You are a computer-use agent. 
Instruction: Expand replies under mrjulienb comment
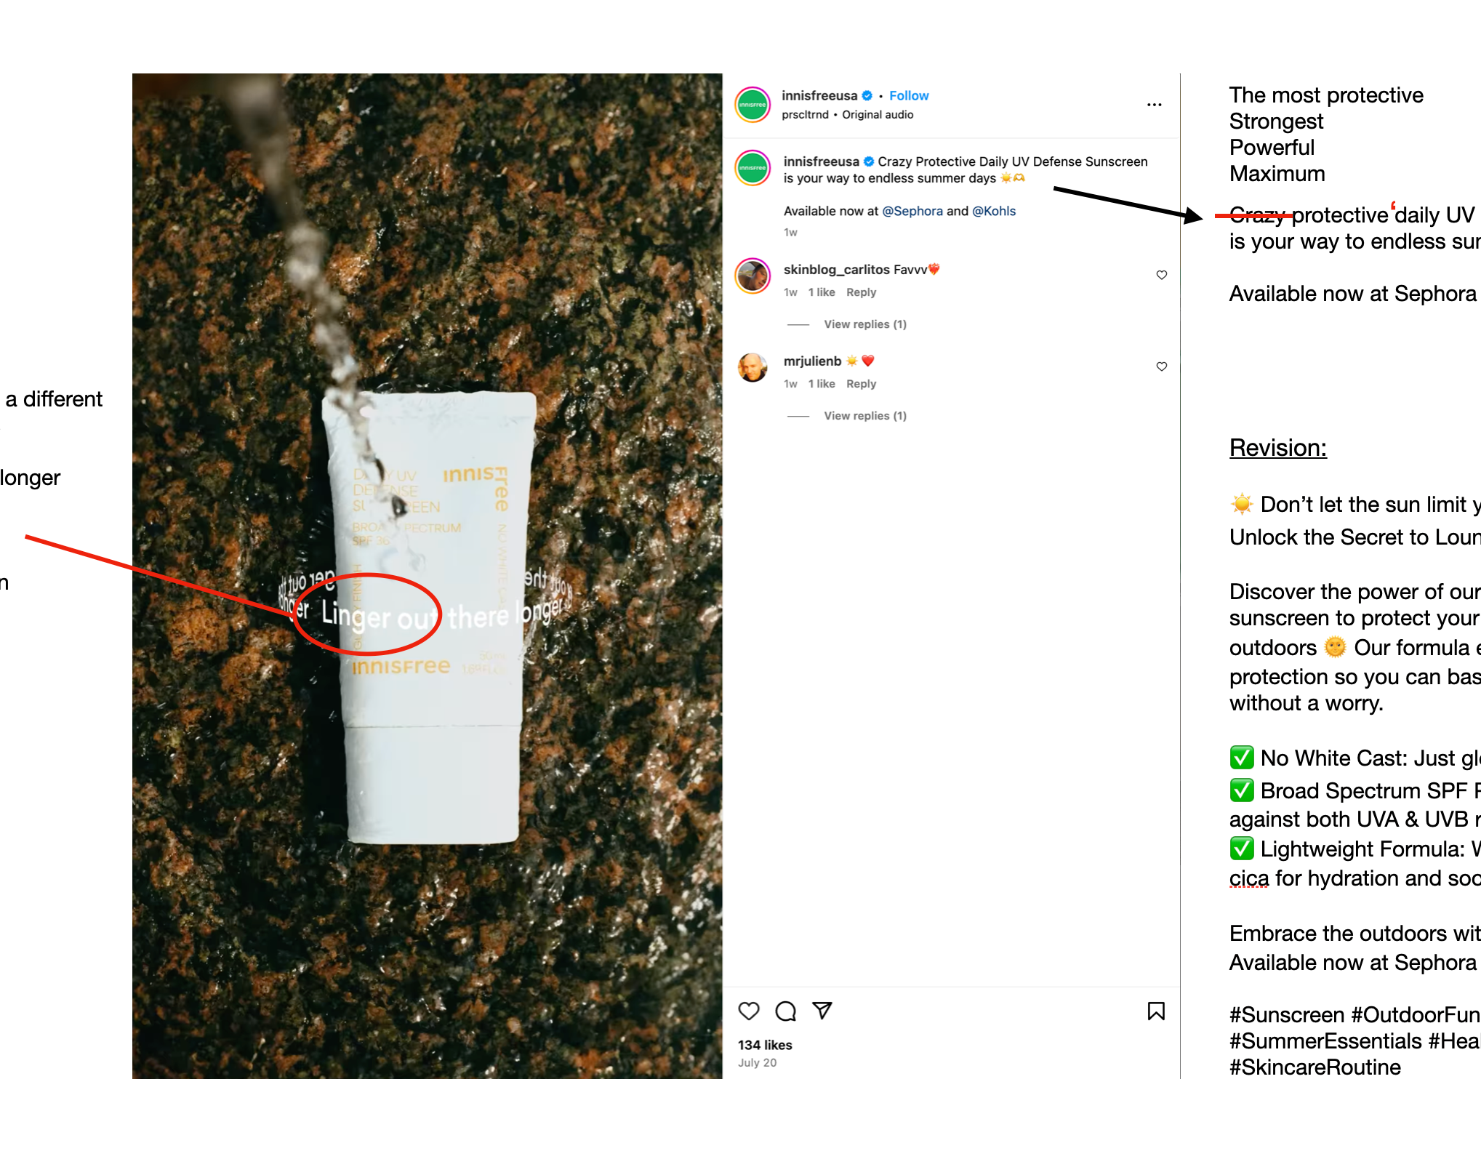point(865,416)
